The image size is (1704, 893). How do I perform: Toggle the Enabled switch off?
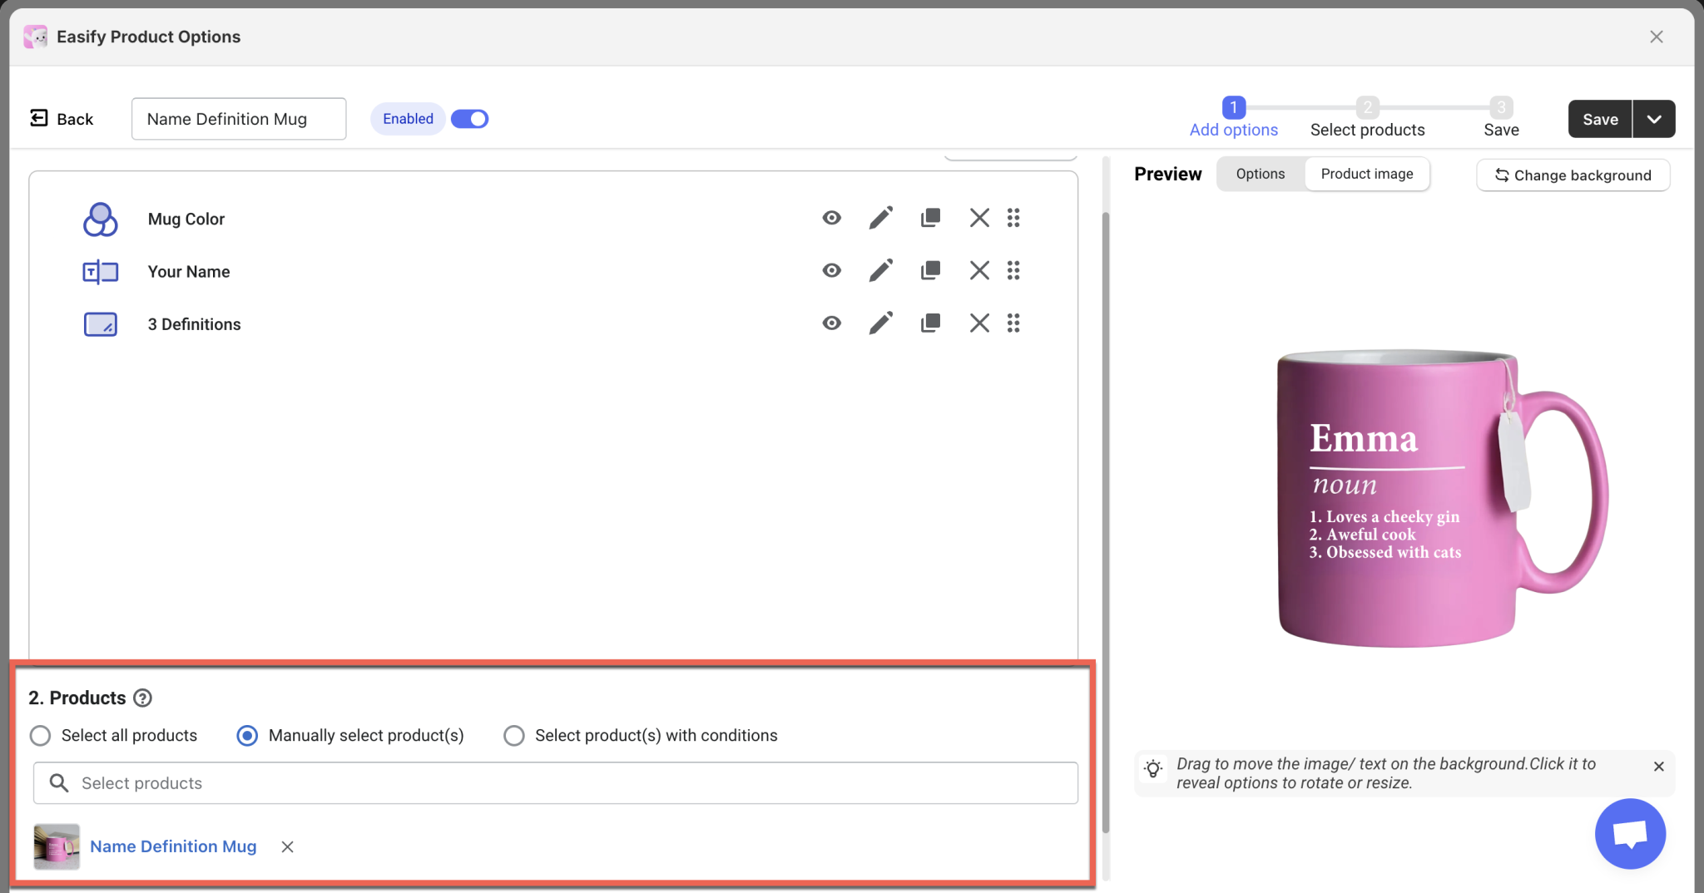pyautogui.click(x=470, y=119)
